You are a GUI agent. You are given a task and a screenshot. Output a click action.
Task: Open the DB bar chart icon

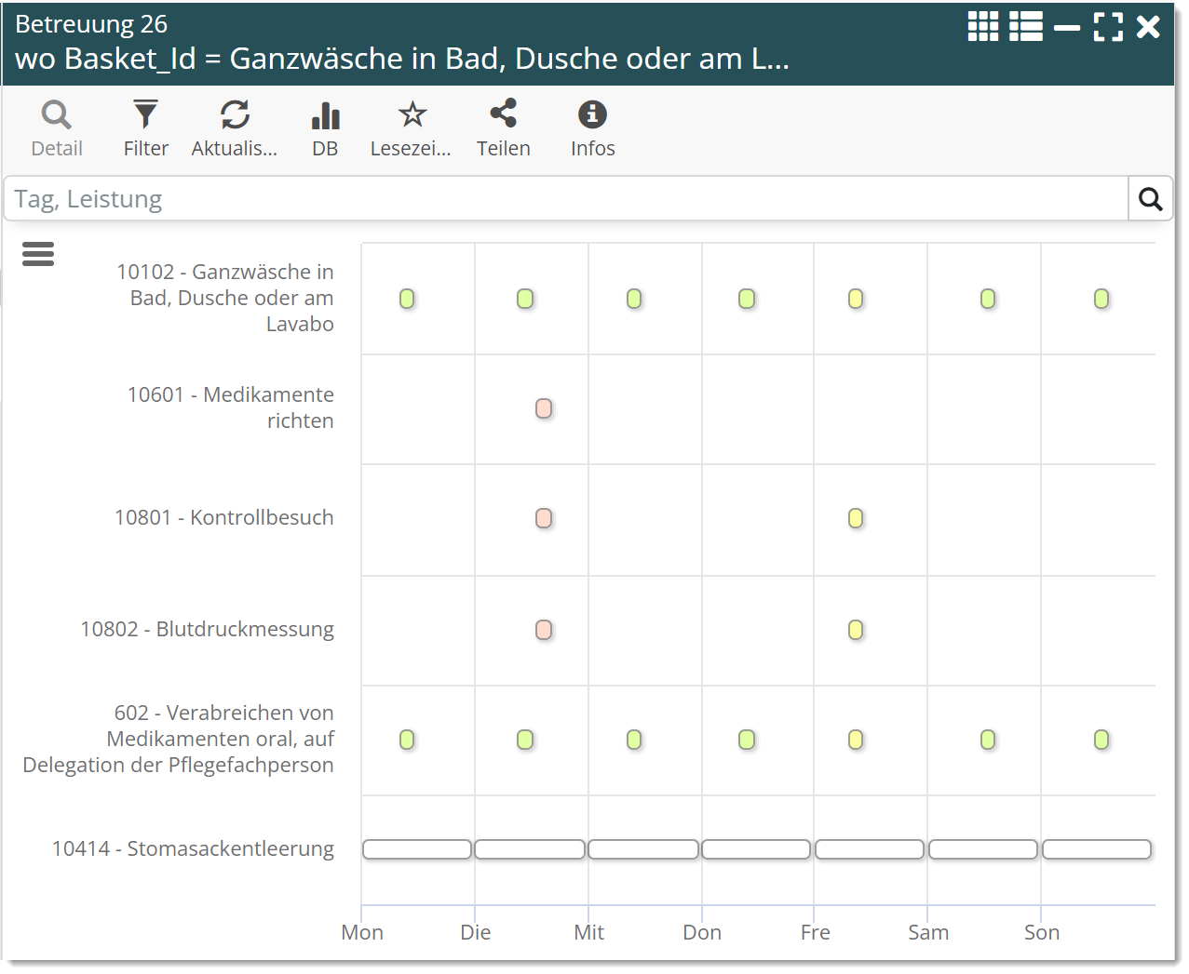pos(325,128)
